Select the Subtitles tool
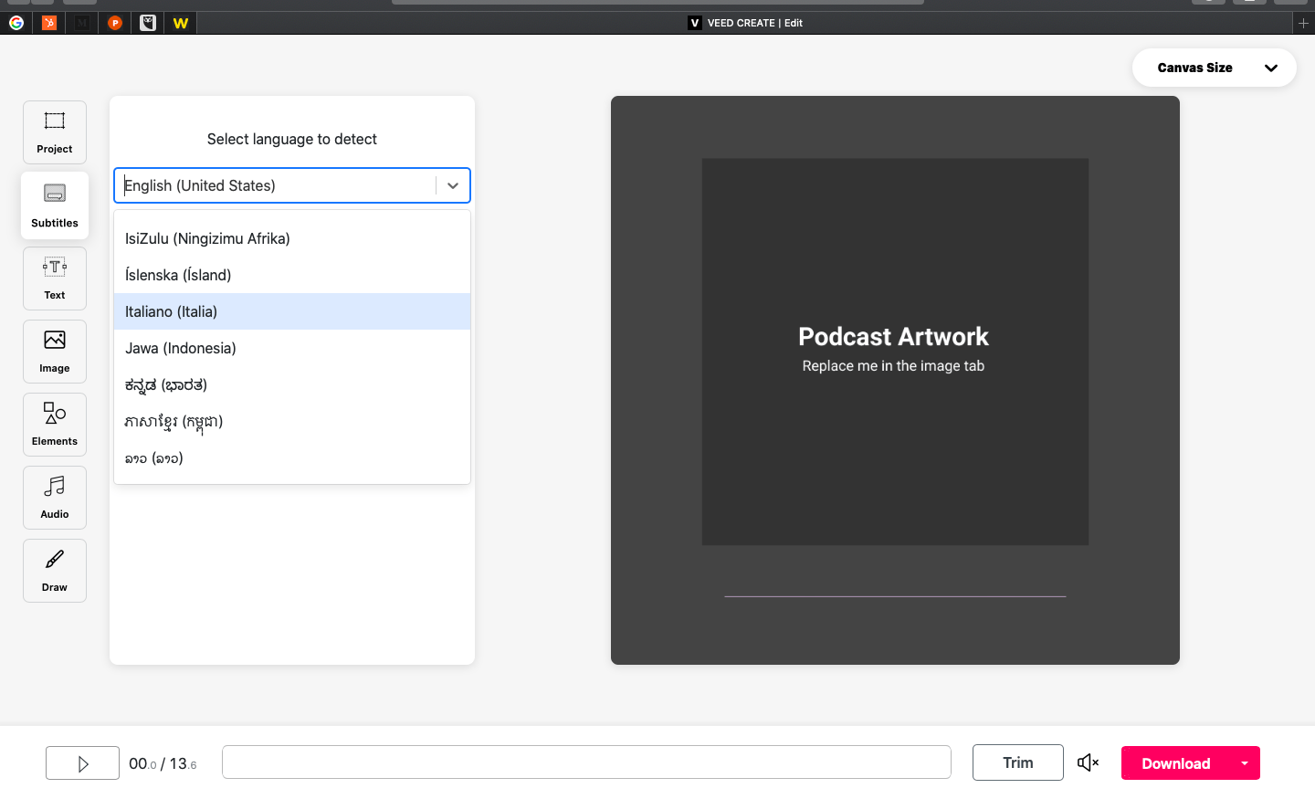 pos(55,205)
